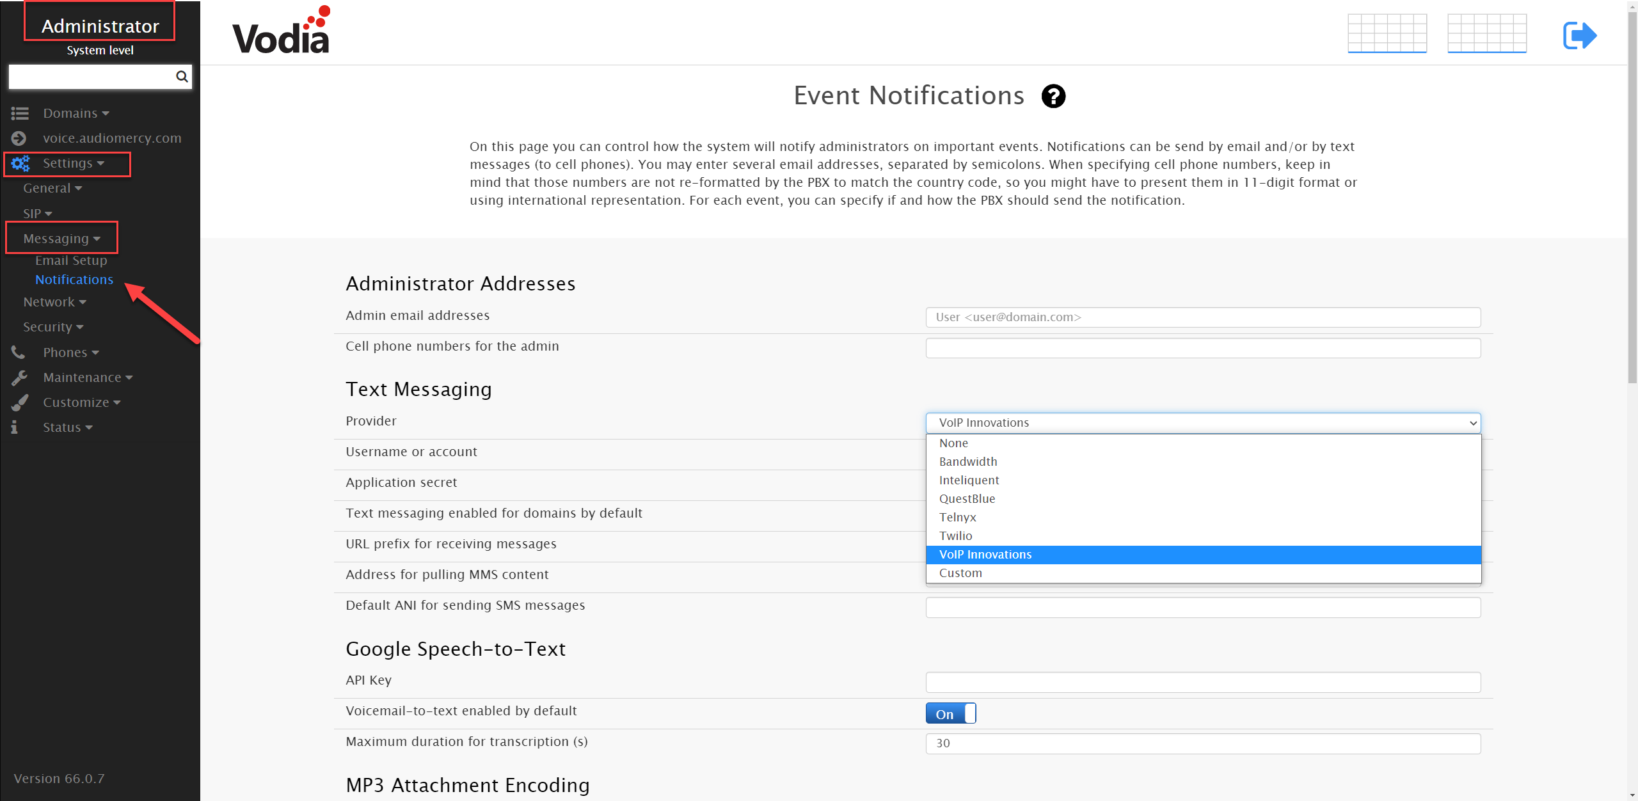Image resolution: width=1638 pixels, height=801 pixels.
Task: Click the arrow icon beside voice.audiomercy.com
Action: 19,138
